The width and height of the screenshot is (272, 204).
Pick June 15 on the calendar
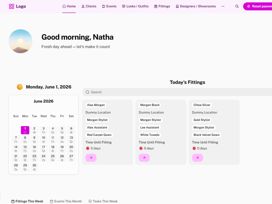click(x=25, y=149)
